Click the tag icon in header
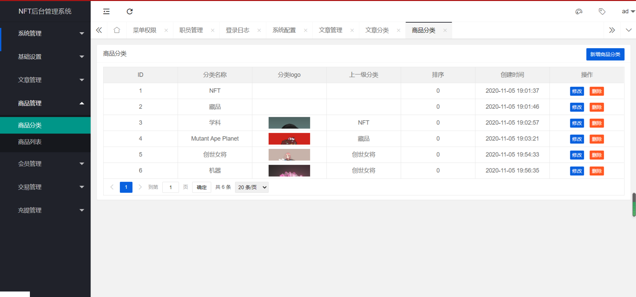 point(602,12)
